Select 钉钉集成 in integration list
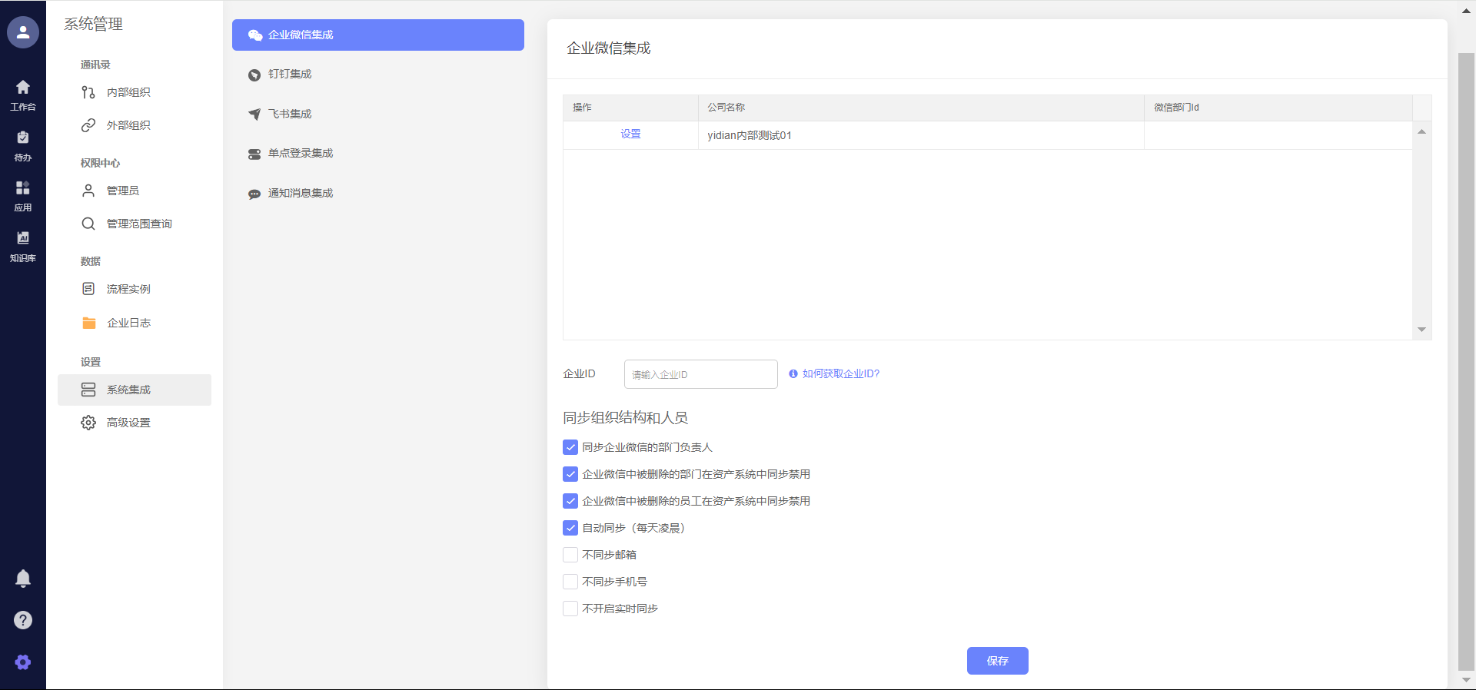Screen dimensions: 1476x690 pos(290,75)
